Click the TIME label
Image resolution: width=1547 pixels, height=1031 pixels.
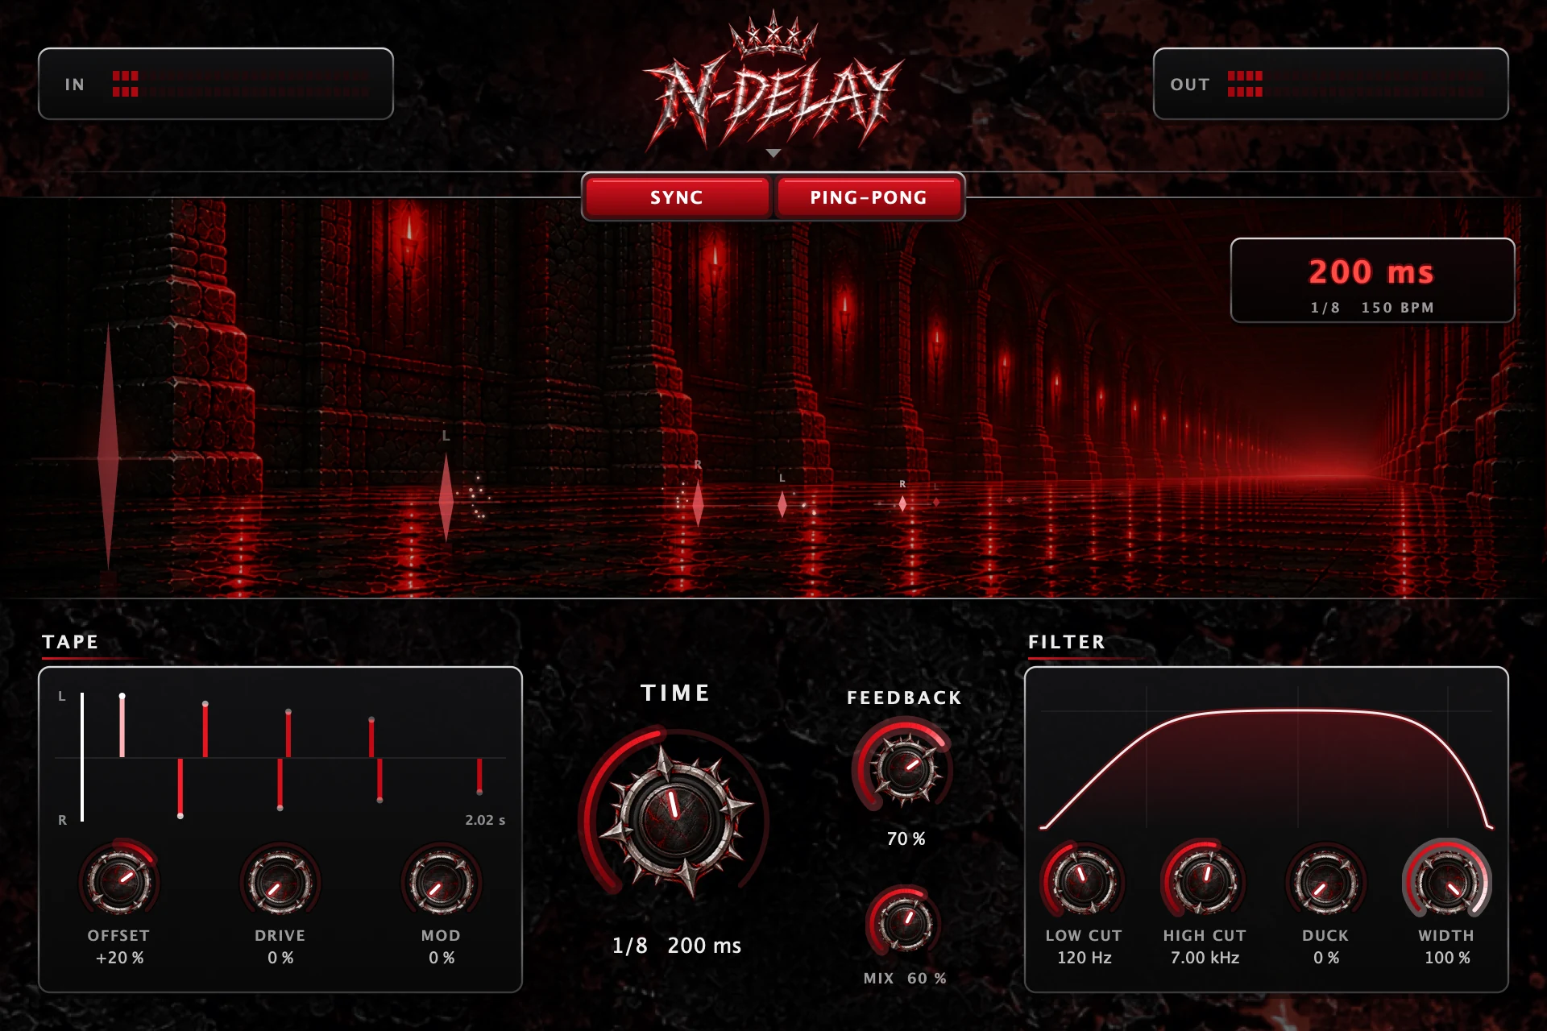pos(675,693)
